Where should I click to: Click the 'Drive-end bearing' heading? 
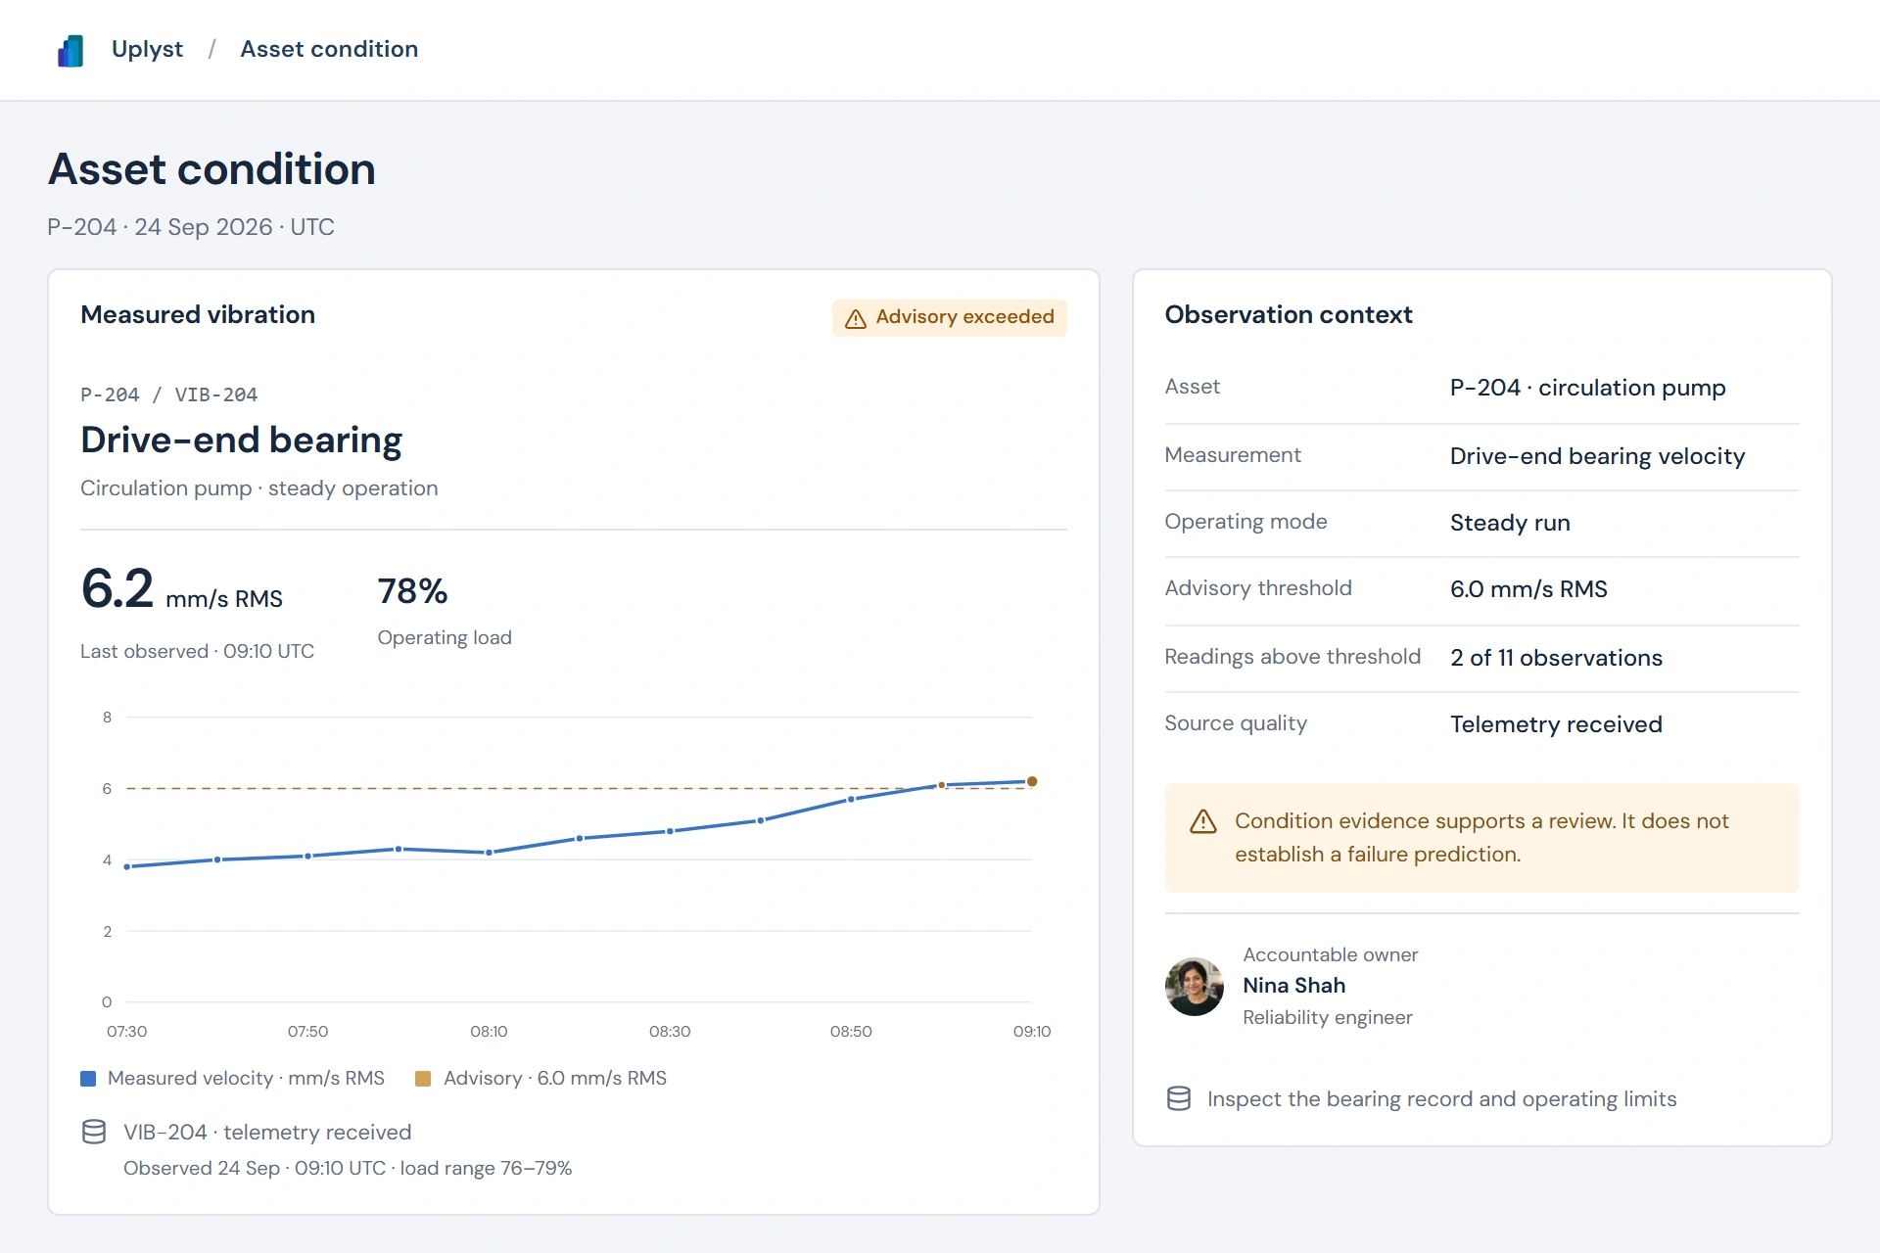tap(241, 440)
